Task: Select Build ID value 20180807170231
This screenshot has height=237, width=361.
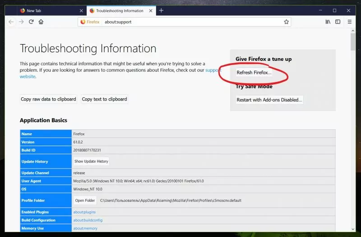Action: (87, 150)
